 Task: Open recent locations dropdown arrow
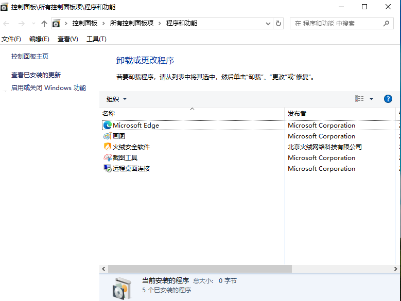(x=33, y=24)
